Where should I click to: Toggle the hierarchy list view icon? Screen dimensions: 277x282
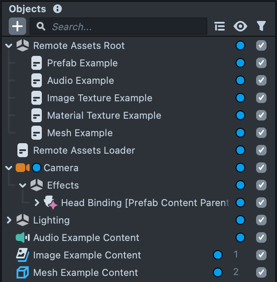pyautogui.click(x=220, y=27)
